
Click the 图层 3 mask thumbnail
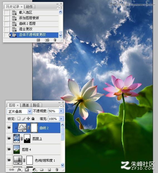[27, 139]
